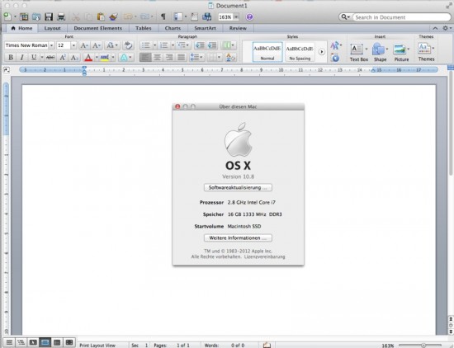Viewport: 454px width, 348px height.
Task: Increase paragraph indent
Action: point(212,45)
